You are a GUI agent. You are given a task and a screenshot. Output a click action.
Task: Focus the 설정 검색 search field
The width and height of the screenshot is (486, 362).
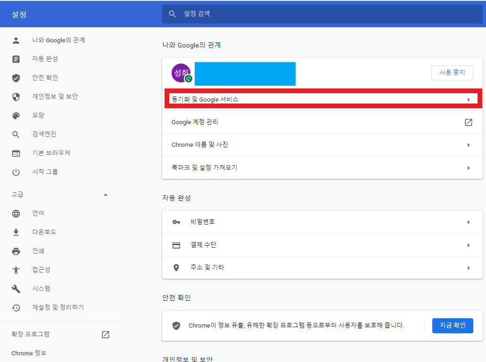pyautogui.click(x=322, y=14)
